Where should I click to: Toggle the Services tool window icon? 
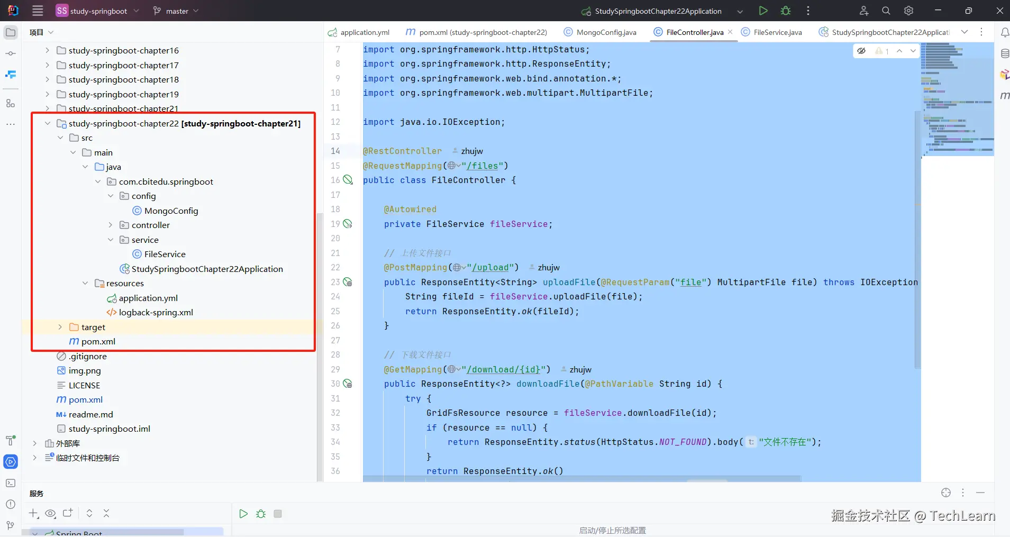11,462
